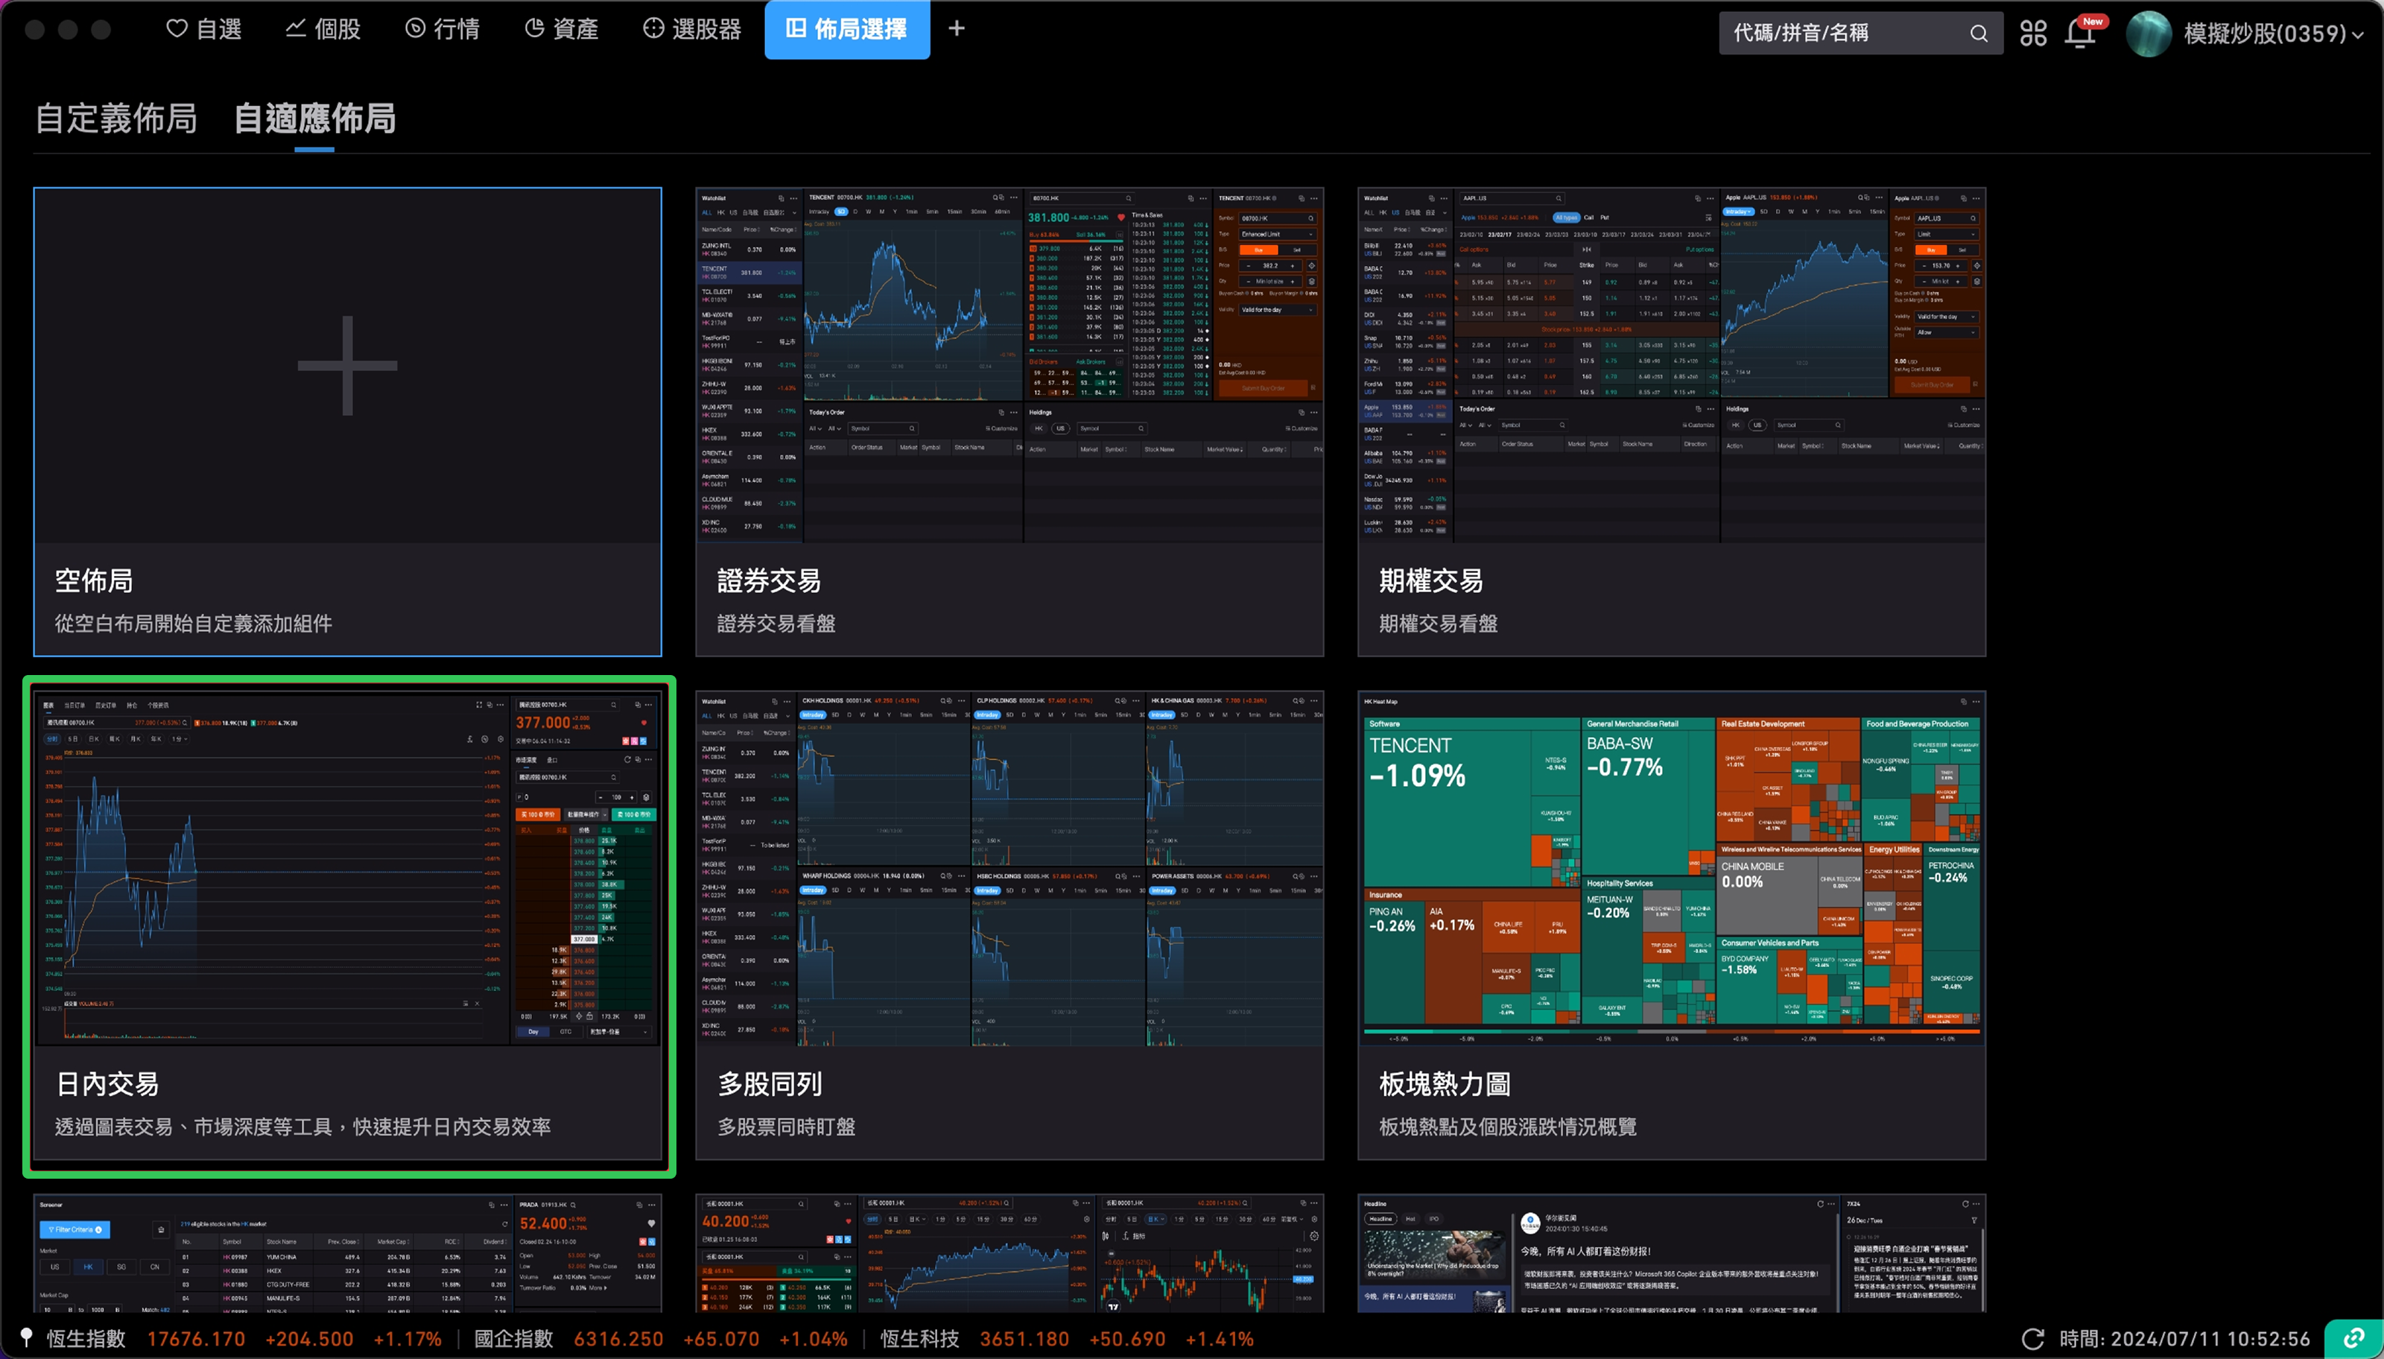Open the notifications bell
The height and width of the screenshot is (1359, 2384).
[x=2080, y=34]
